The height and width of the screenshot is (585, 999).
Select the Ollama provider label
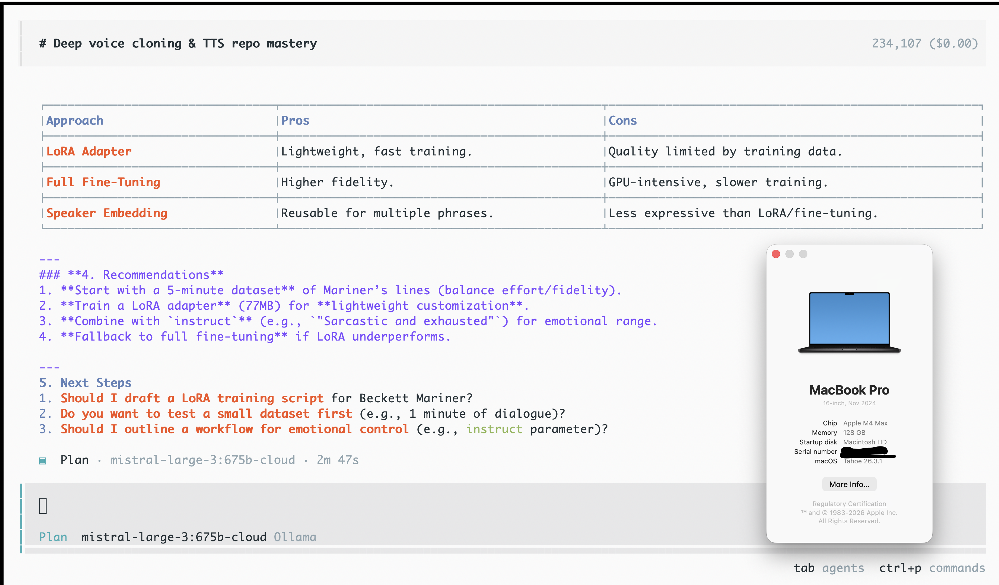[295, 537]
